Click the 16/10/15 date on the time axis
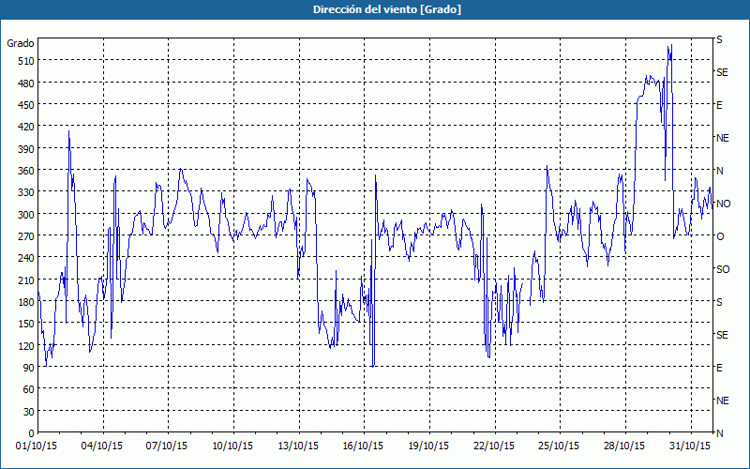 click(x=363, y=446)
